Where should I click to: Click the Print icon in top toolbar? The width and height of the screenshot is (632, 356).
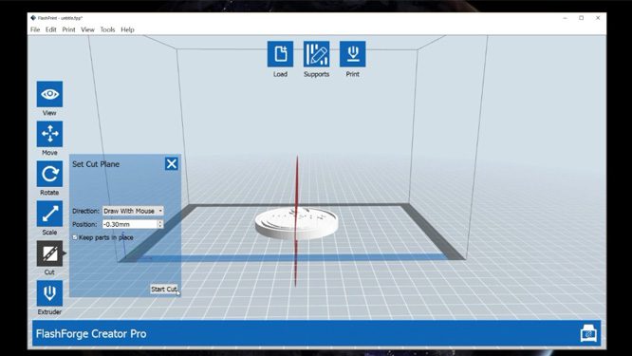[x=353, y=53]
